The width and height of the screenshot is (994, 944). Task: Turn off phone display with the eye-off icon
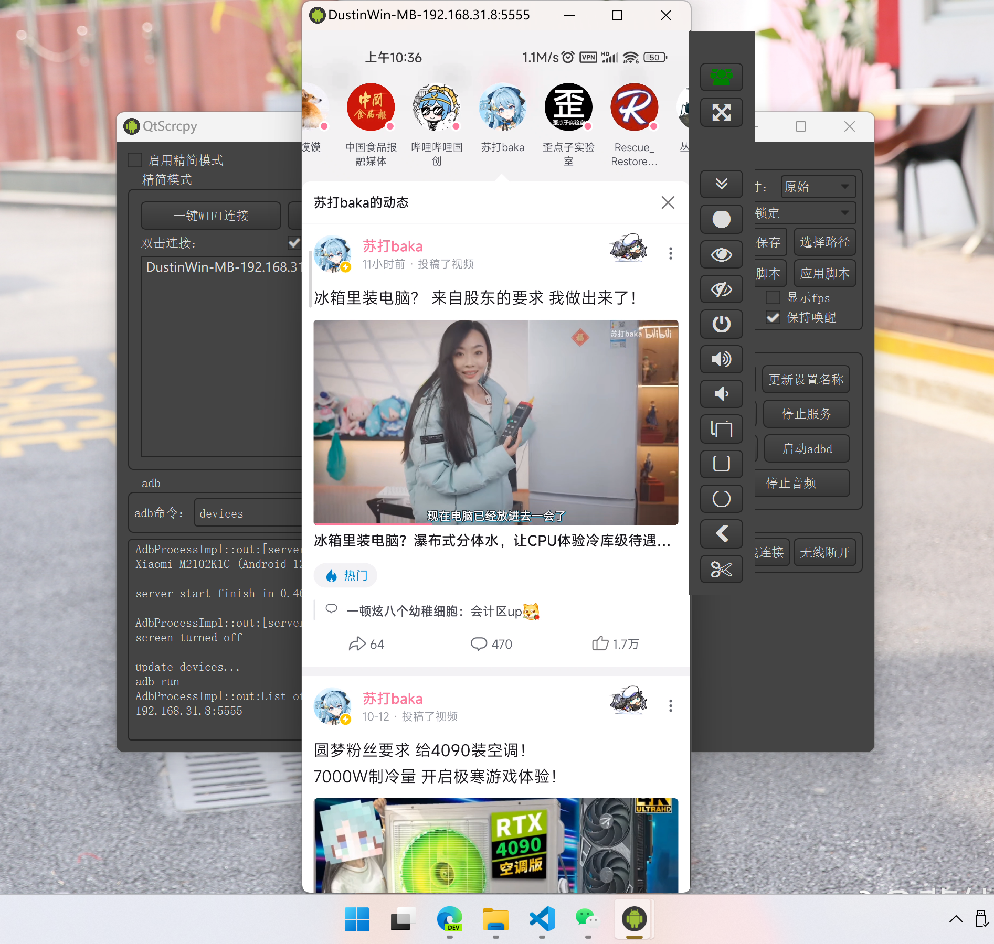coord(721,289)
